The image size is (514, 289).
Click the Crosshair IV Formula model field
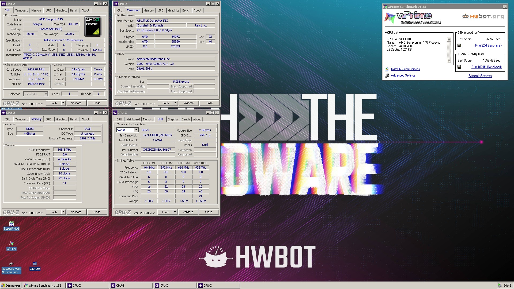click(161, 25)
